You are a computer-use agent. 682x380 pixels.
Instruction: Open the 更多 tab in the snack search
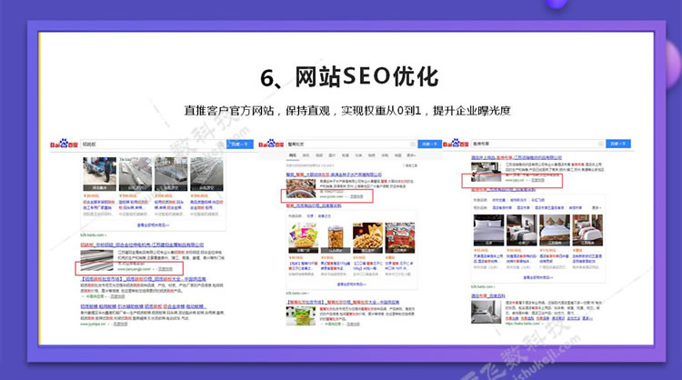pyautogui.click(x=411, y=155)
